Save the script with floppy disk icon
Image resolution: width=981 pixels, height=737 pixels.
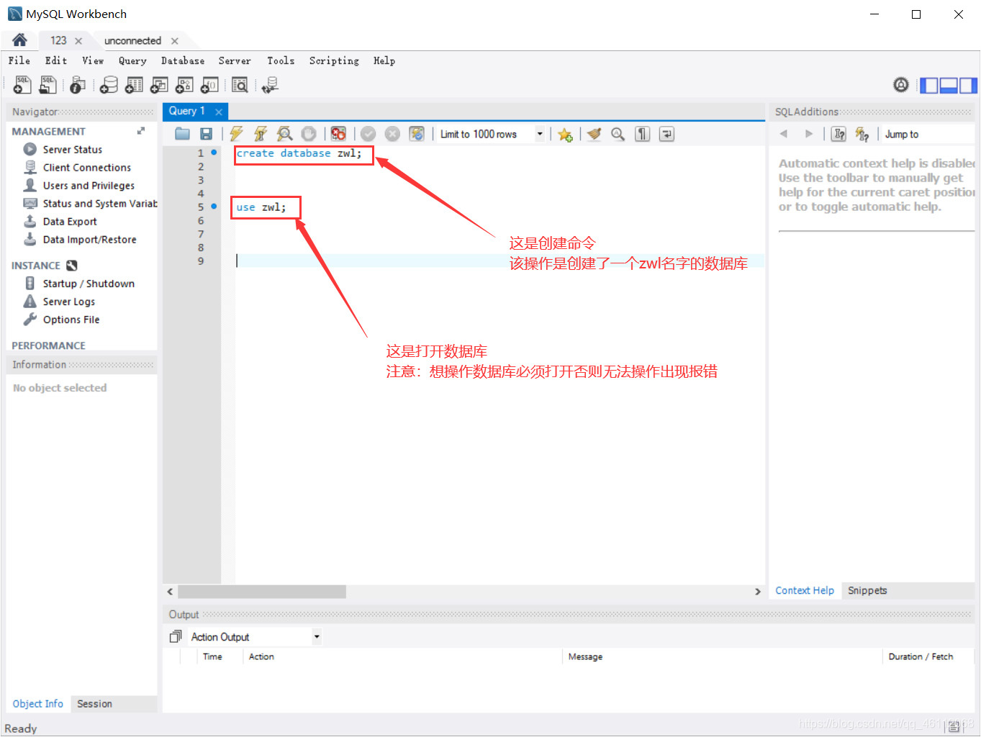click(x=206, y=134)
